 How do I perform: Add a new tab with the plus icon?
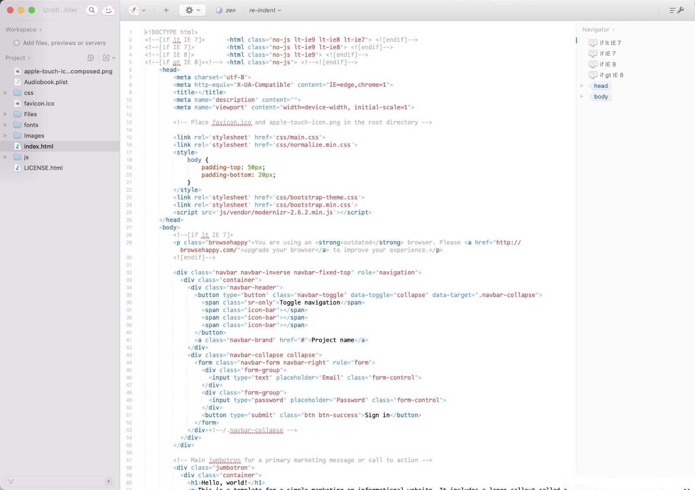point(166,10)
